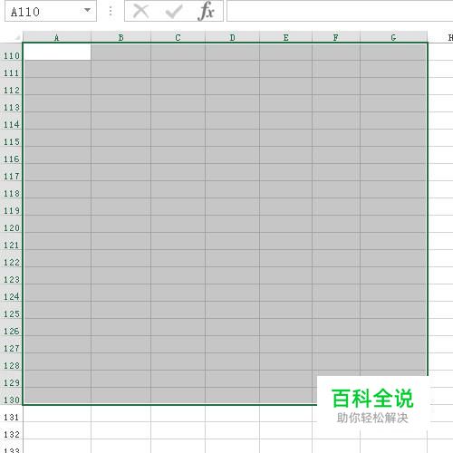Open the Name Box dropdown arrow

(87, 10)
